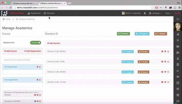182x104 pixels.
Task: Open the Chrome menu icon
Action: click(179, 8)
